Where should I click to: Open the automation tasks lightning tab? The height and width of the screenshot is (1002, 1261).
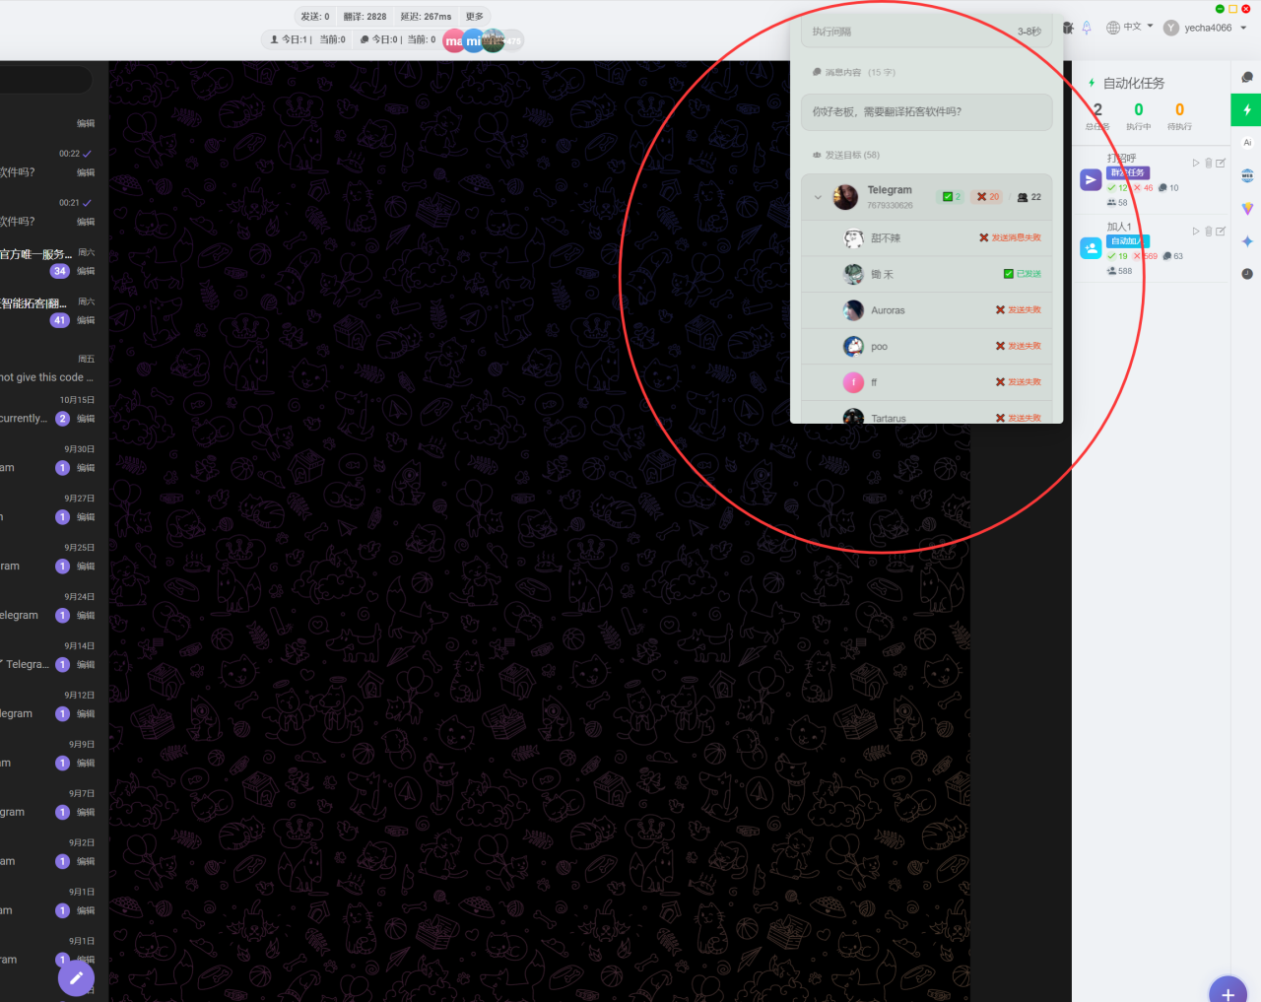[x=1246, y=110]
